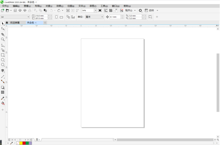Viewport: 220px width, 145px height.
Task: Click the 启动 button
Action: (149, 11)
